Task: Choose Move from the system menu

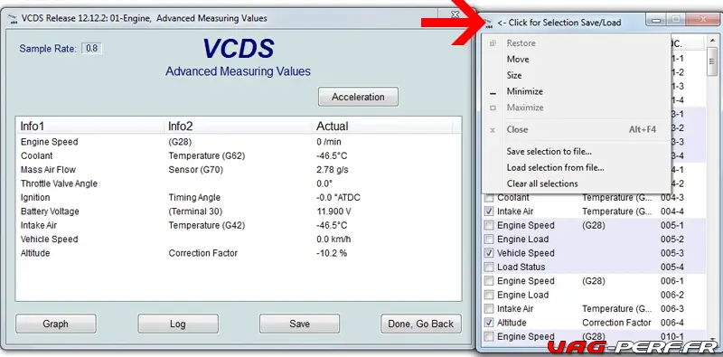Action: (577, 59)
